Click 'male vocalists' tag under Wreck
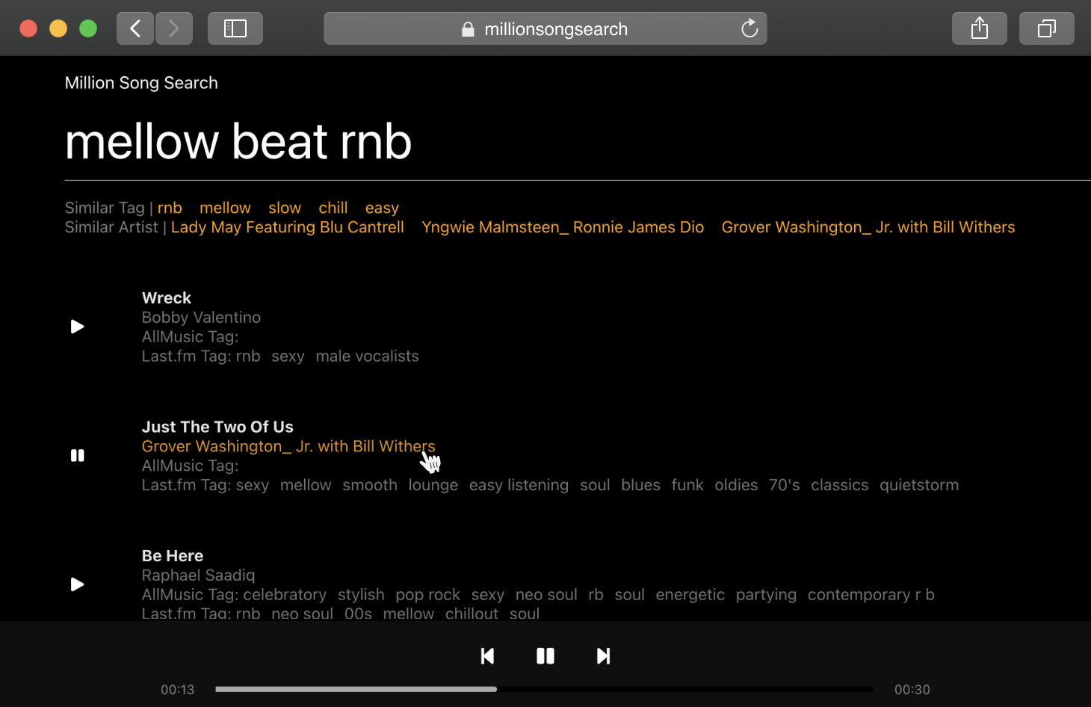Image resolution: width=1091 pixels, height=707 pixels. pos(367,356)
